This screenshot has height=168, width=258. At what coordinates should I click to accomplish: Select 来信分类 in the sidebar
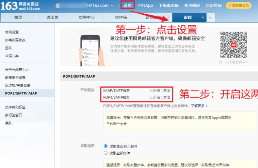(x=12, y=56)
